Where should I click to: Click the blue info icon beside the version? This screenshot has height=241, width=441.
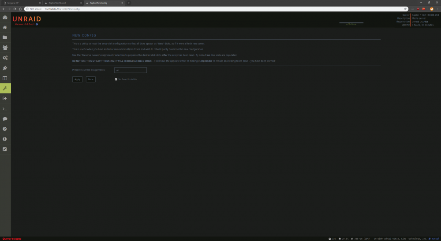pos(37,24)
